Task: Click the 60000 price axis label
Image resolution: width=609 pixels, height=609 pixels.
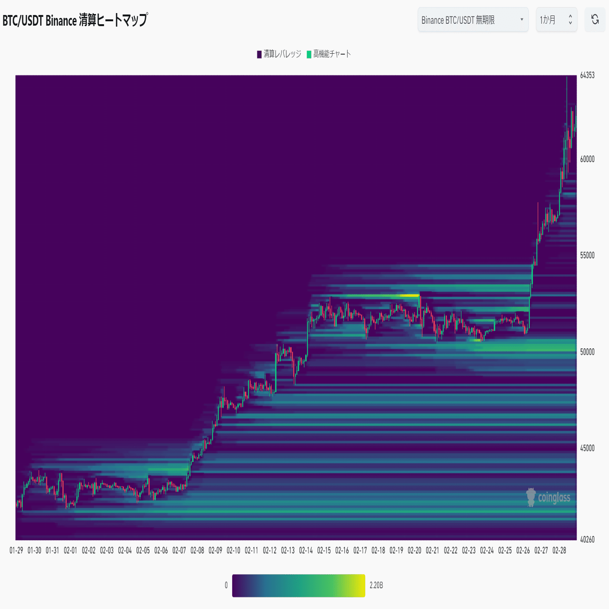Action: click(587, 159)
